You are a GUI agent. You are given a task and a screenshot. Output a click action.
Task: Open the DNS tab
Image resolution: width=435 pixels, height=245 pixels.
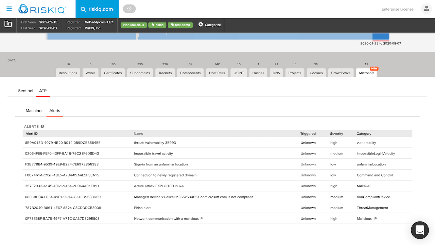(276, 73)
